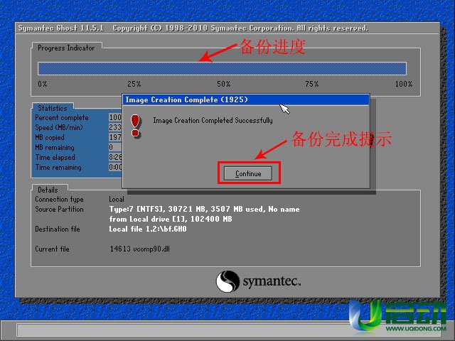
Task: Click the from Local drive [1] line
Action: (x=171, y=219)
